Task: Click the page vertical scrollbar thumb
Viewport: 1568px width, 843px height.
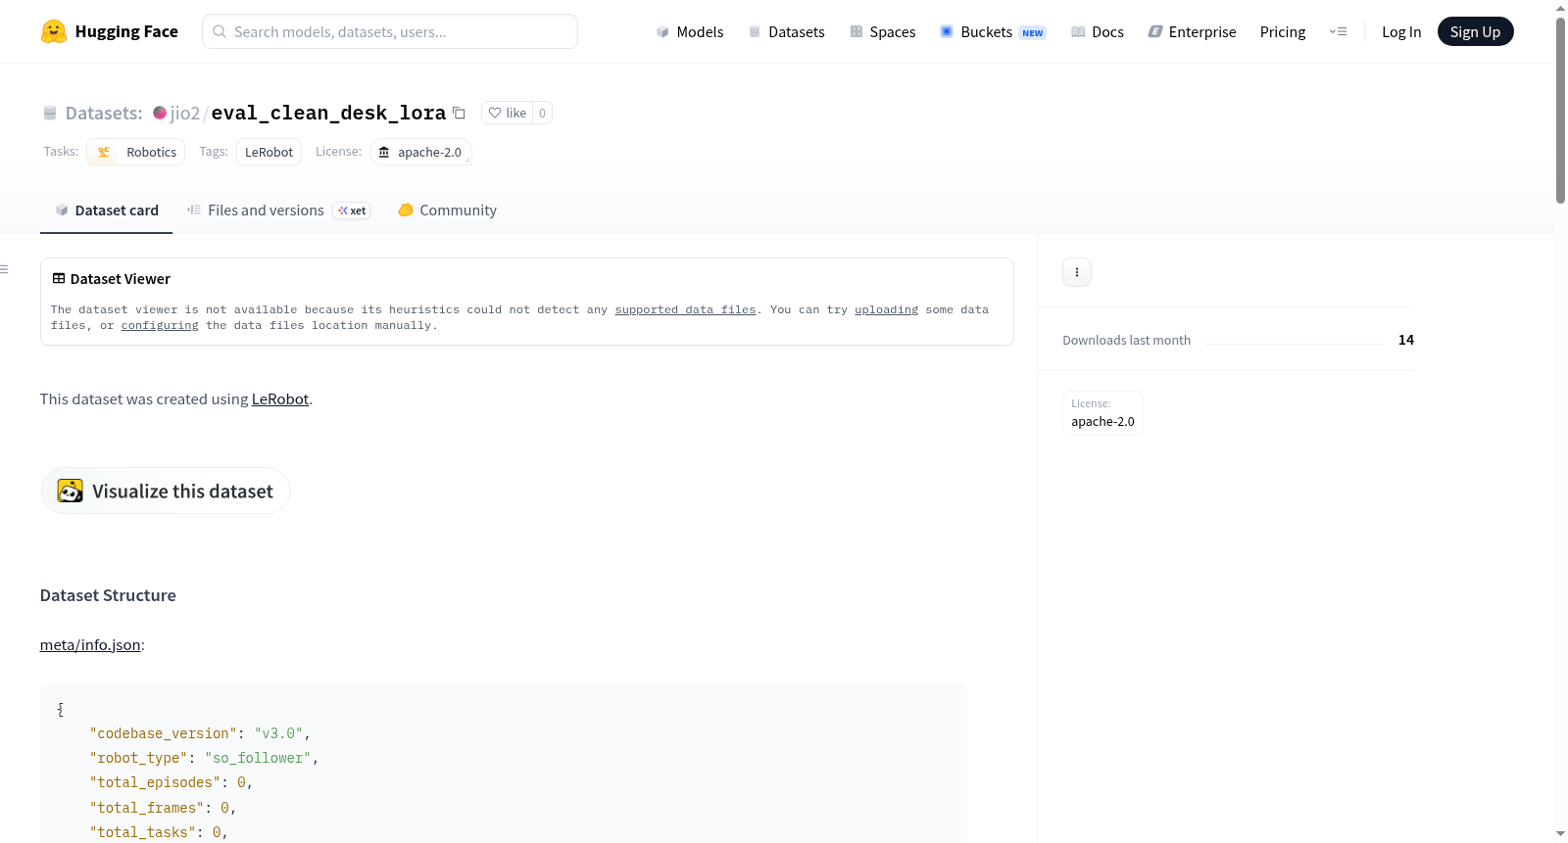Action: (1560, 110)
